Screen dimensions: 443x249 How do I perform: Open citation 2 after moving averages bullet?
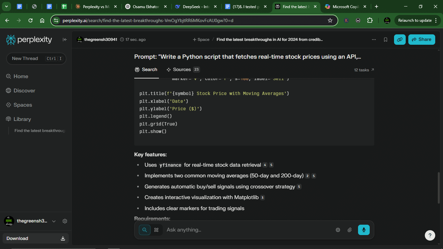(x=307, y=176)
